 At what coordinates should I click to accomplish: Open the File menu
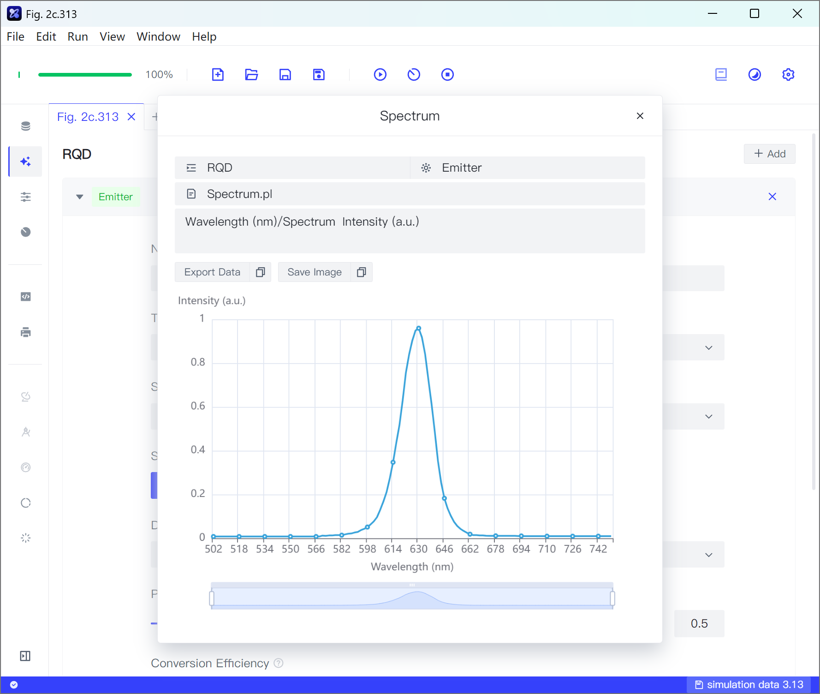[x=16, y=36]
